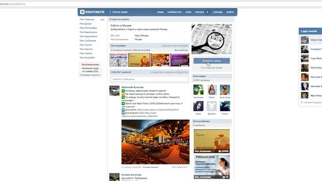
Task: Open chat with friend Татьяна in online list
Action: [311, 49]
